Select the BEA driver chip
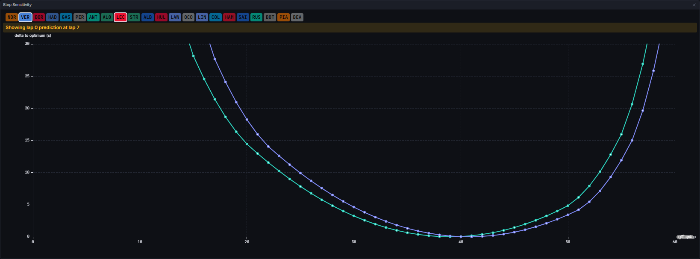Viewport: 700px width, 259px height. coord(297,18)
